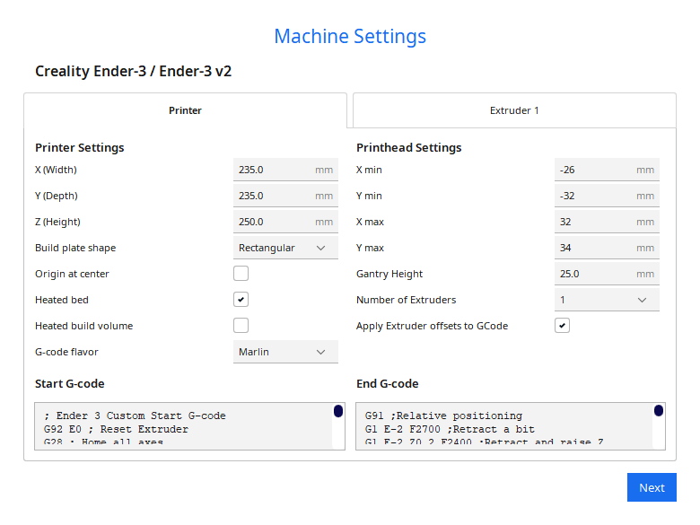Switch to the Extruder 1 tab
Screen dimensions: 700x525
click(x=514, y=110)
